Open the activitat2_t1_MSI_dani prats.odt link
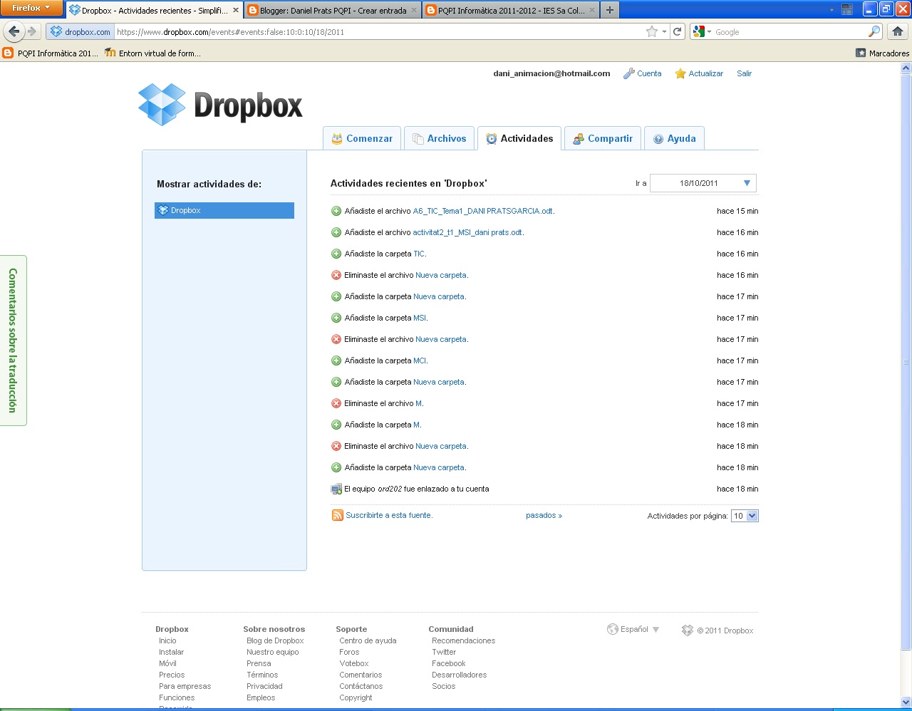912x711 pixels. [x=467, y=232]
